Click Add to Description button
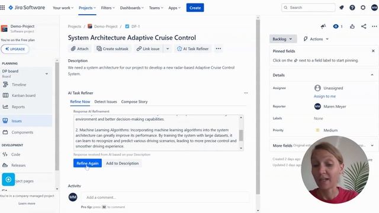 pyautogui.click(x=123, y=163)
